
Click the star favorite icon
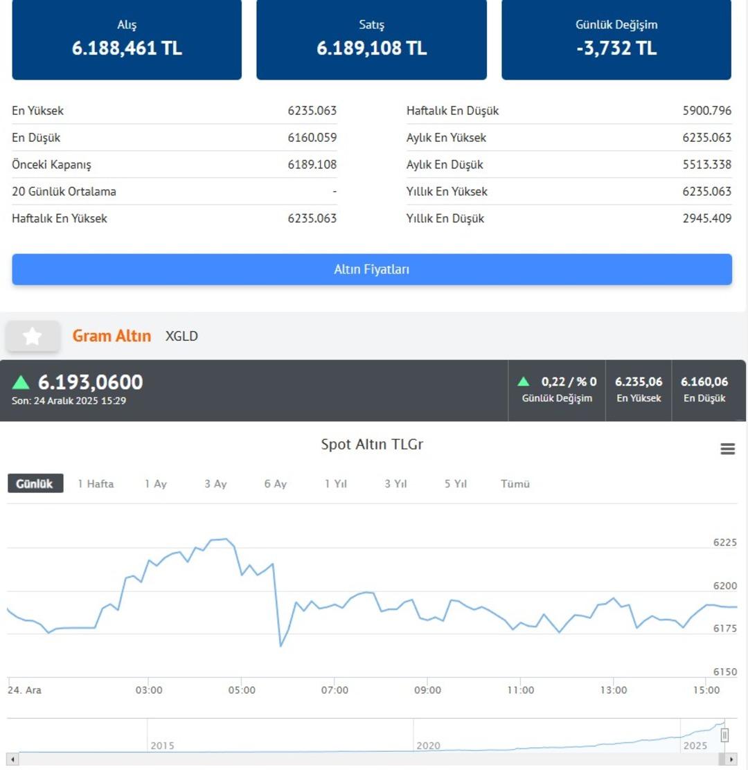click(33, 337)
